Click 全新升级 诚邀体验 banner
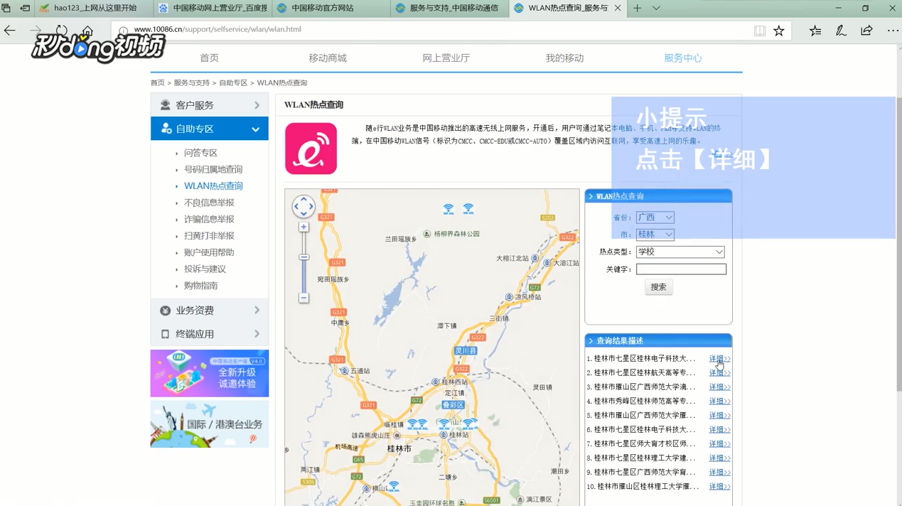The width and height of the screenshot is (902, 506). tap(210, 373)
